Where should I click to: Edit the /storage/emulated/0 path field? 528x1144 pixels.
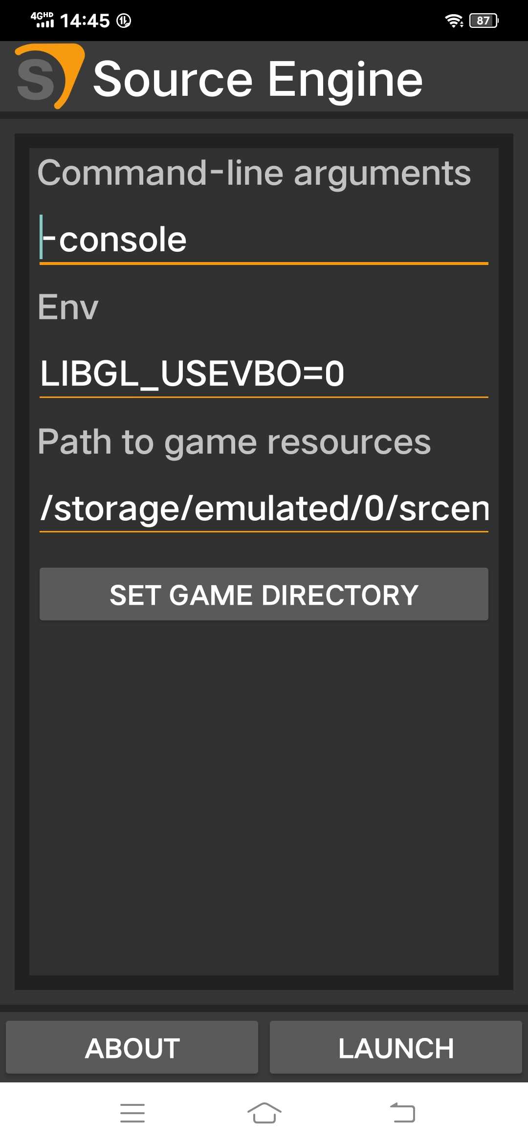[x=264, y=508]
